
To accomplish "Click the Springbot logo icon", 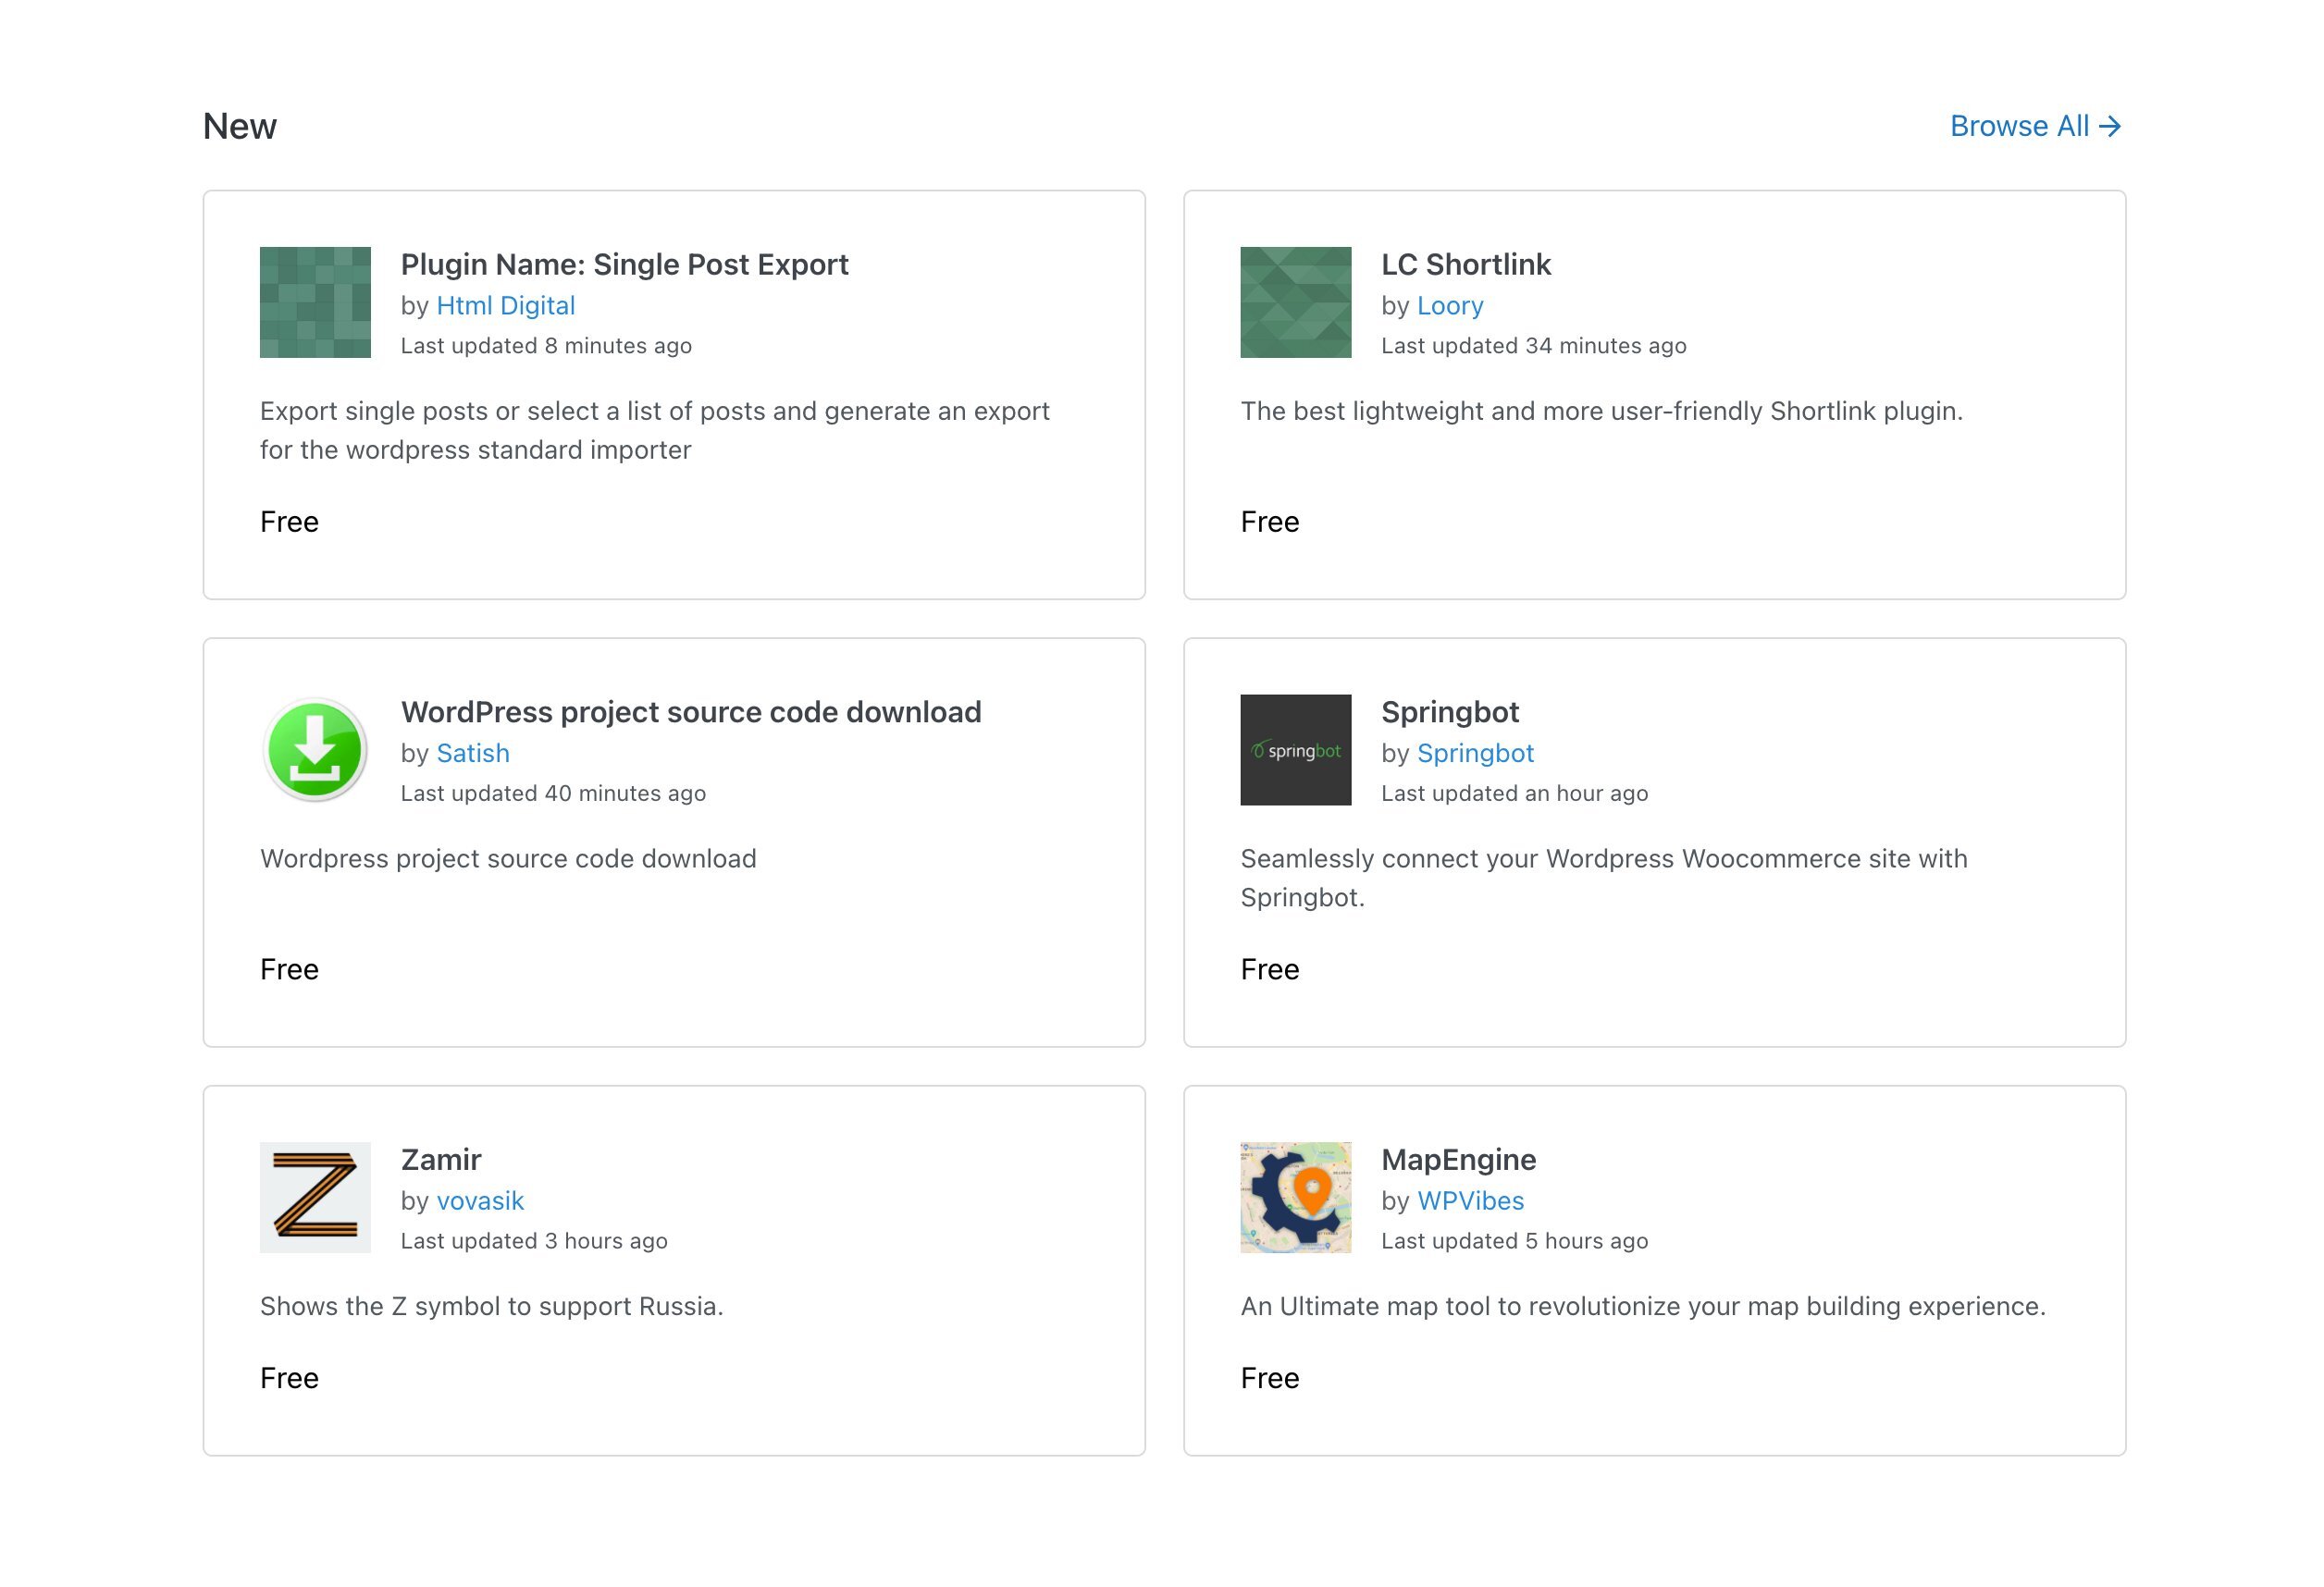I will click(1295, 749).
